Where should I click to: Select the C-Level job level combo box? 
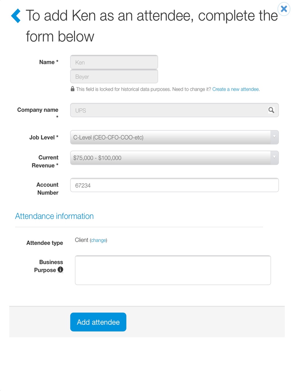click(170, 137)
